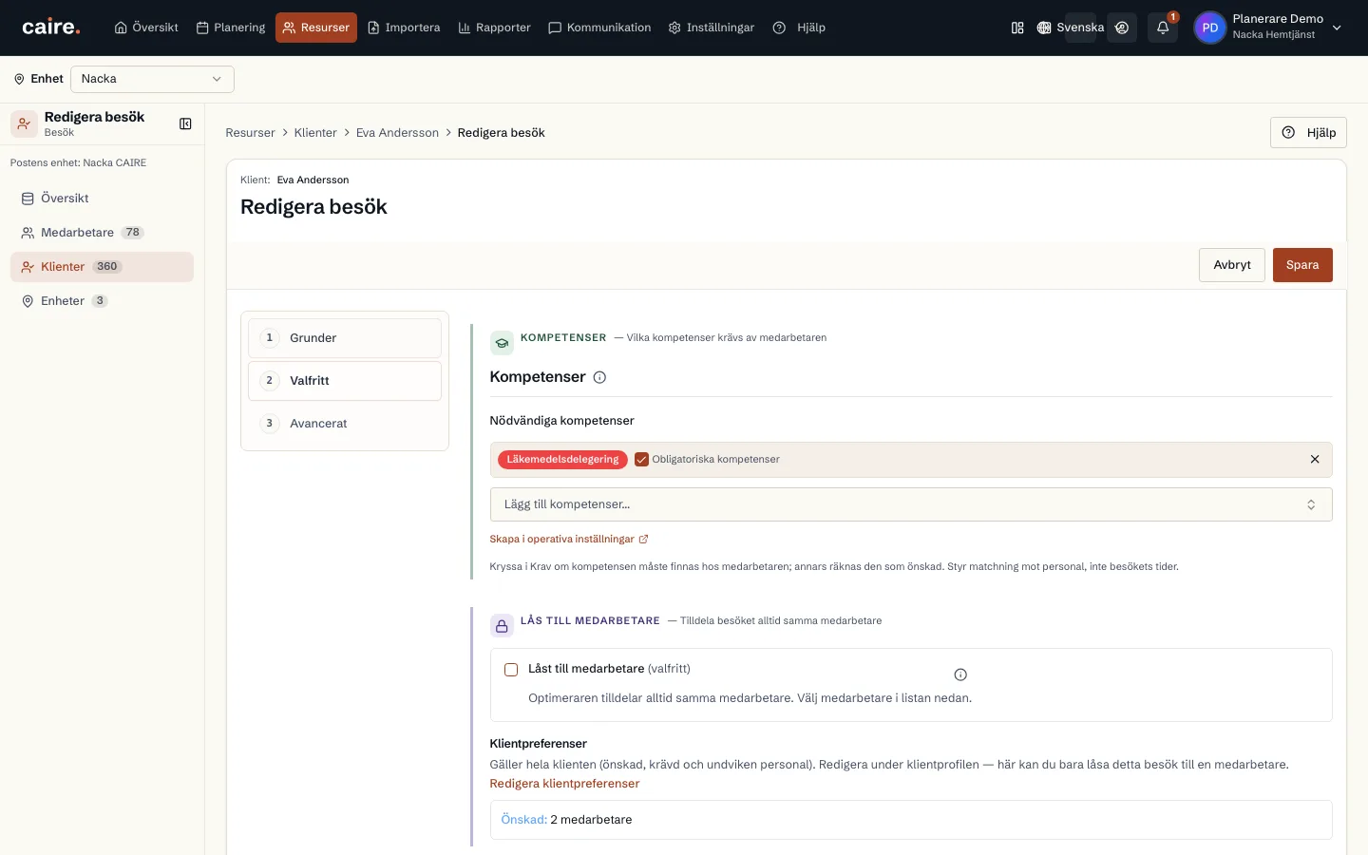Select Klienter in the sidebar
This screenshot has height=855, width=1368.
pyautogui.click(x=102, y=267)
